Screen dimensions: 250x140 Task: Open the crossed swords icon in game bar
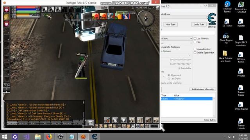[115, 120]
